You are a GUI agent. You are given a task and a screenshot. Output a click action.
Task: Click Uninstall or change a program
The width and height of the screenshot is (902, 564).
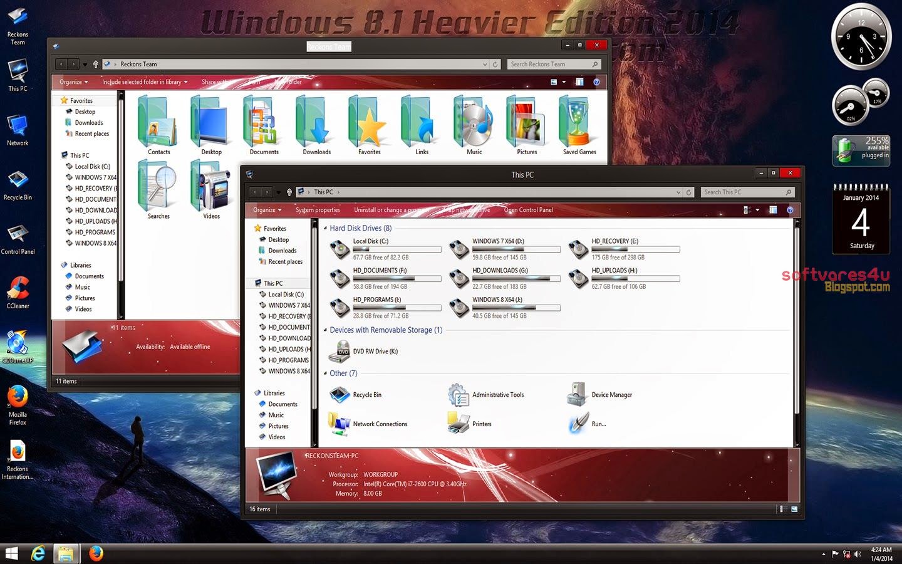point(392,210)
